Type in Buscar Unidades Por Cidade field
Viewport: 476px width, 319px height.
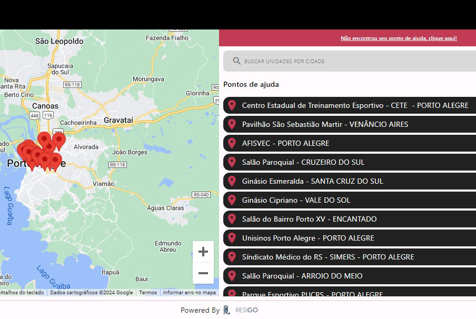coord(353,61)
